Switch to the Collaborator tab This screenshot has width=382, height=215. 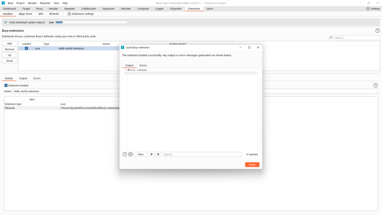(88, 9)
